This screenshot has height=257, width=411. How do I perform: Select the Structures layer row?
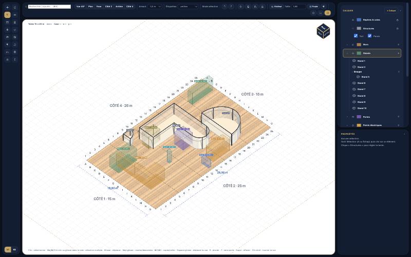coord(372,29)
